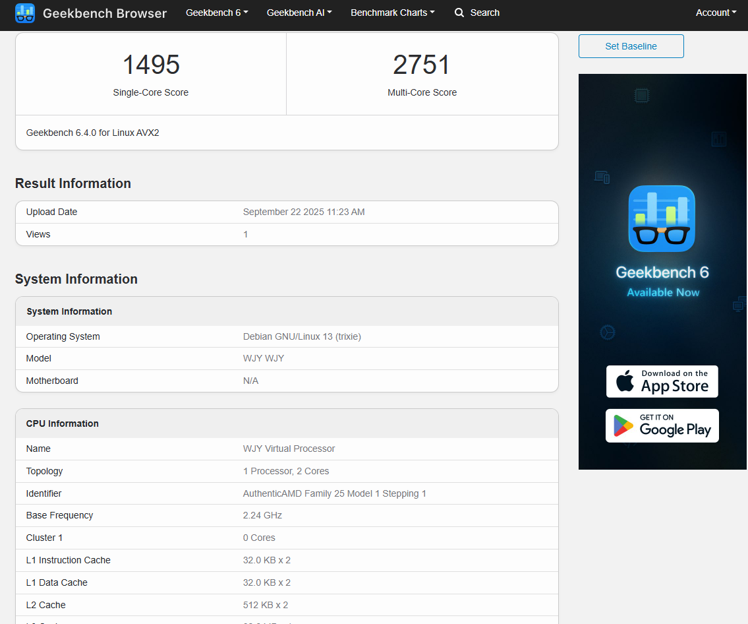This screenshot has height=624, width=748.
Task: Click AuthenticAMD Family 25 Model 1 identifier
Action: [x=334, y=493]
